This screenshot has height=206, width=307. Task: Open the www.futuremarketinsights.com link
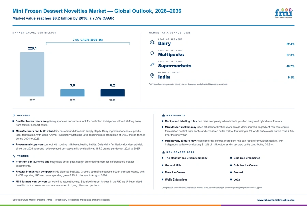tap(276, 200)
